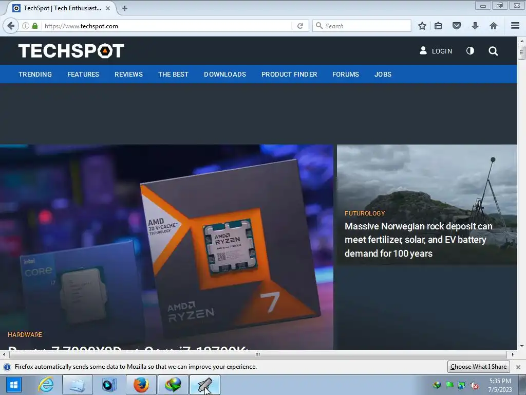This screenshot has height=395, width=526.
Task: Open the media player taskbar icon
Action: [x=109, y=385]
